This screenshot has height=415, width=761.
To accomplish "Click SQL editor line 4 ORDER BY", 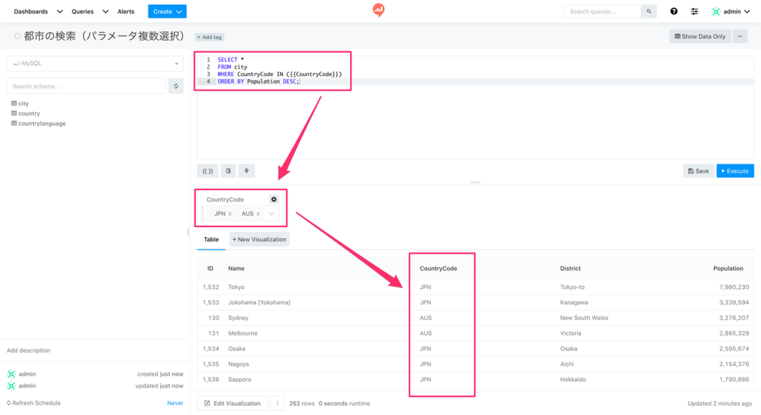I will pos(258,81).
